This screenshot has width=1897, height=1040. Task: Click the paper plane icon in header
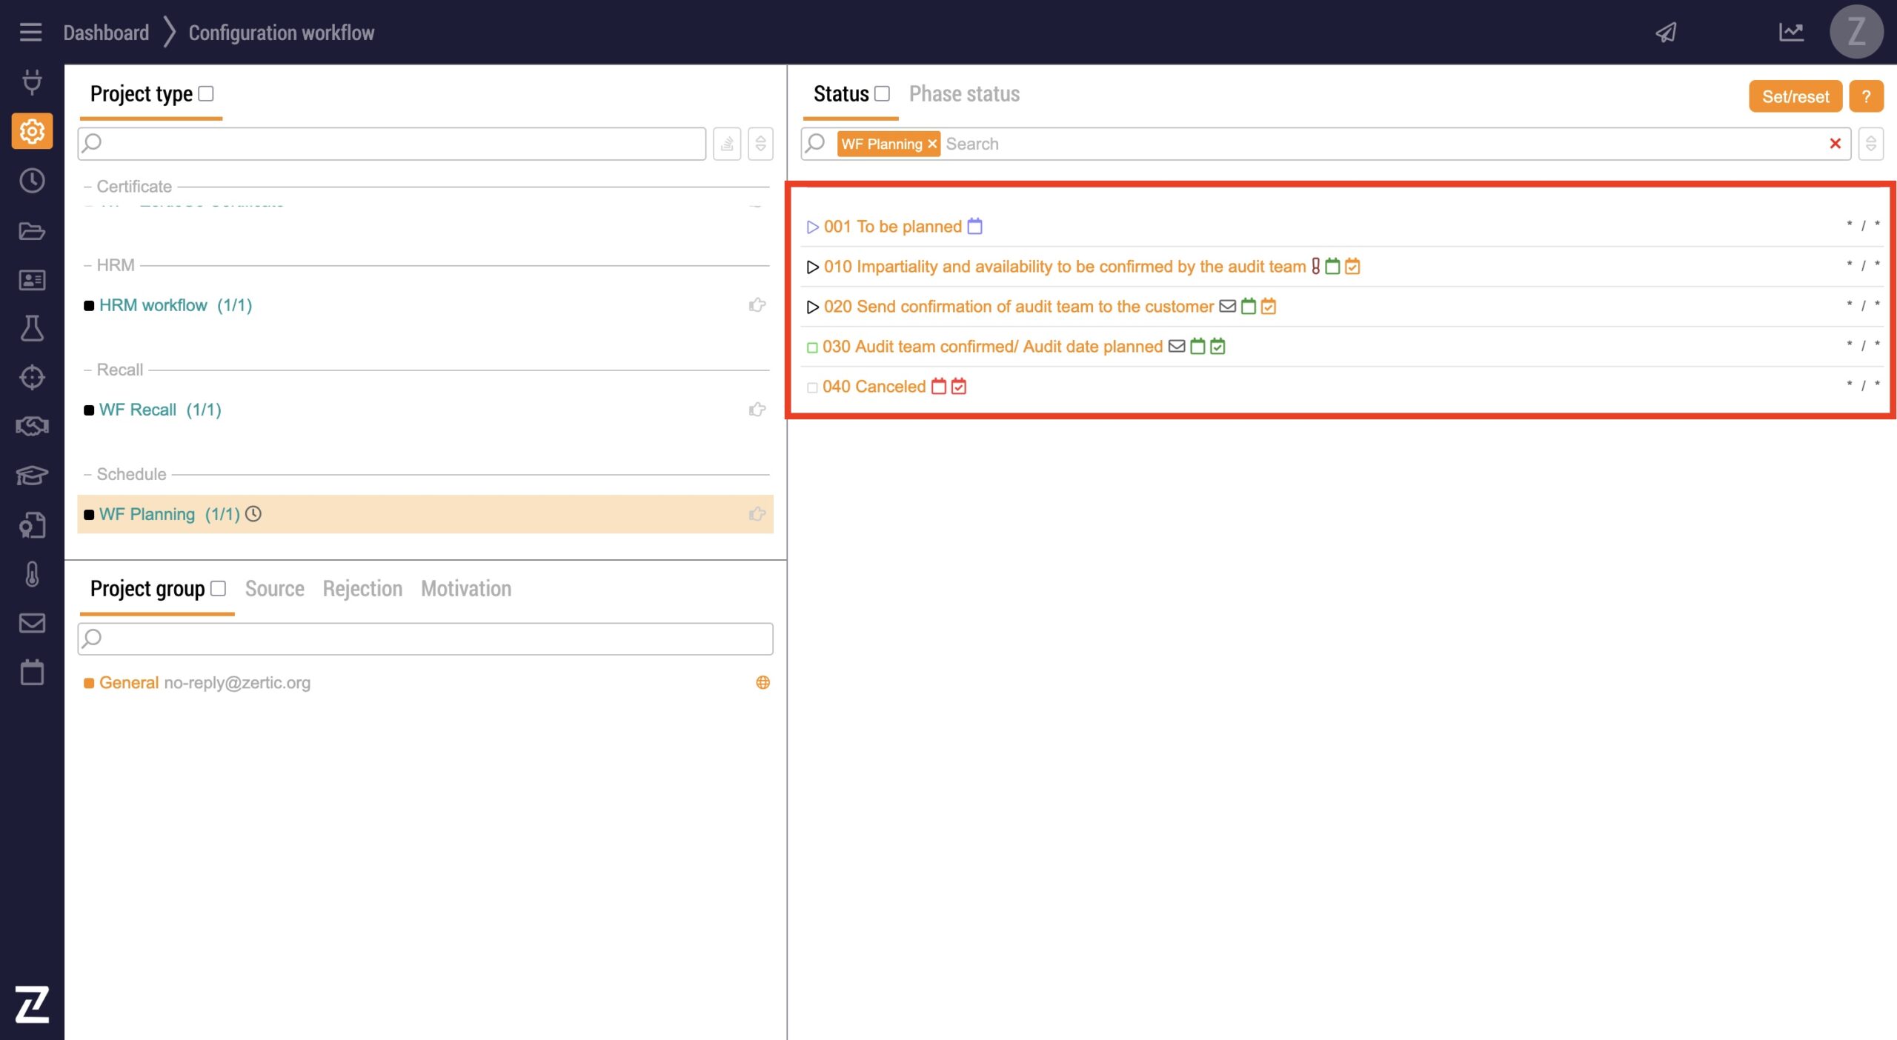click(x=1666, y=33)
